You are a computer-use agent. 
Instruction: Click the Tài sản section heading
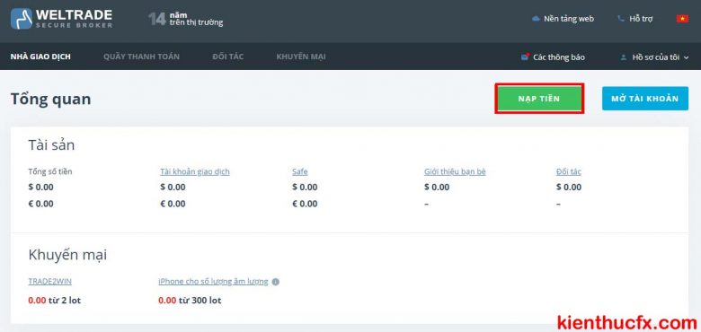(x=51, y=145)
